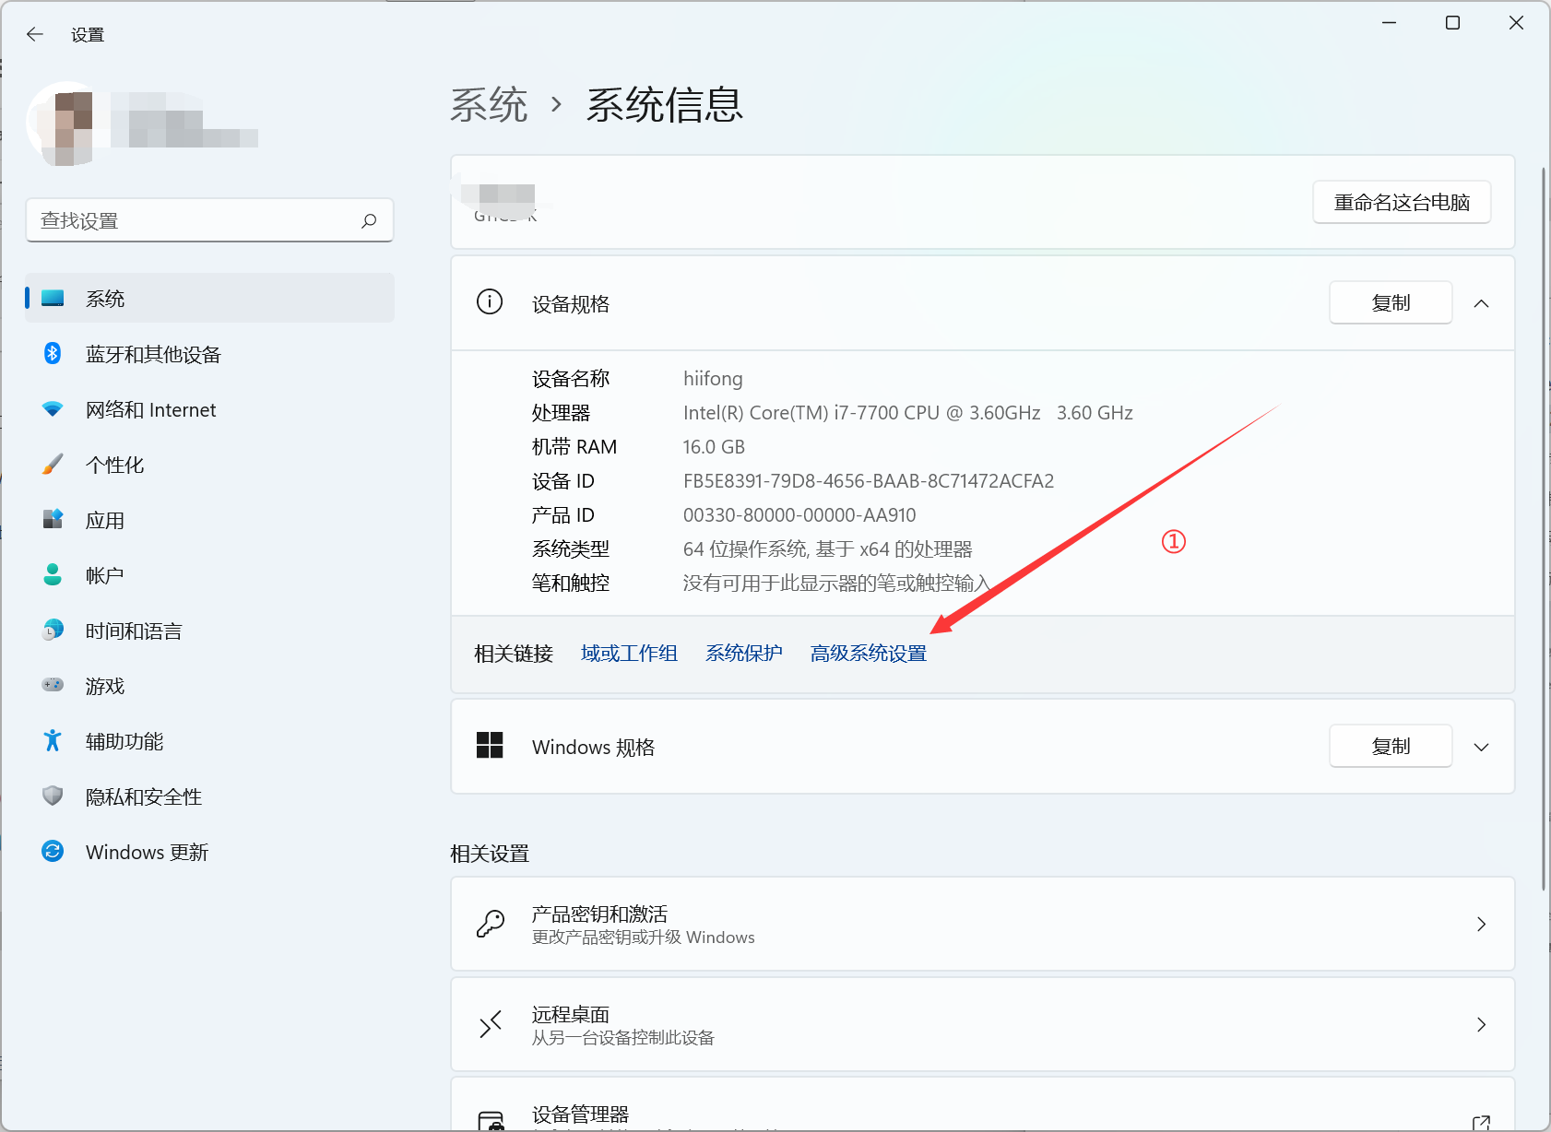Screen dimensions: 1551x1132
Task: Open Bluetooth and other devices via its icon
Action: pos(53,354)
